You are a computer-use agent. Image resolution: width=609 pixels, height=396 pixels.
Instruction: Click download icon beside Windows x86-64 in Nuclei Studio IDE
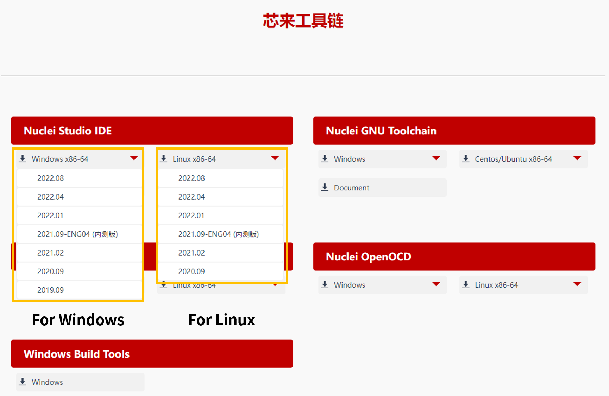click(x=23, y=158)
